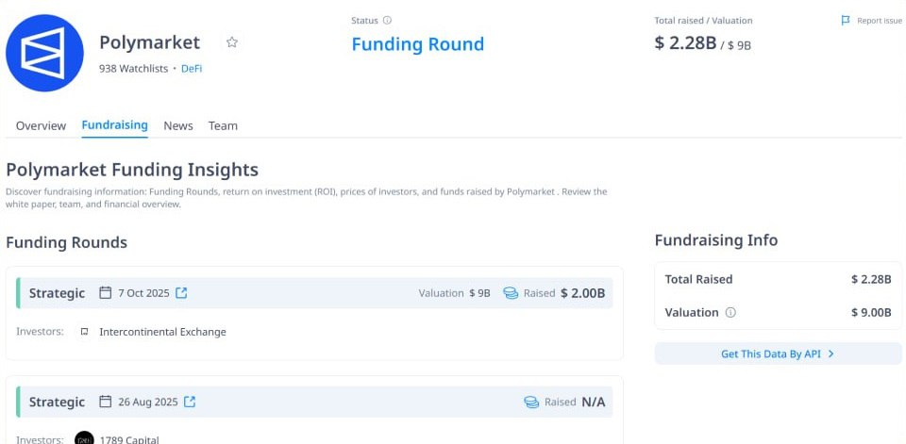Image resolution: width=906 pixels, height=444 pixels.
Task: Click the Valuation info icon in Fundraising Info
Action: click(x=730, y=313)
